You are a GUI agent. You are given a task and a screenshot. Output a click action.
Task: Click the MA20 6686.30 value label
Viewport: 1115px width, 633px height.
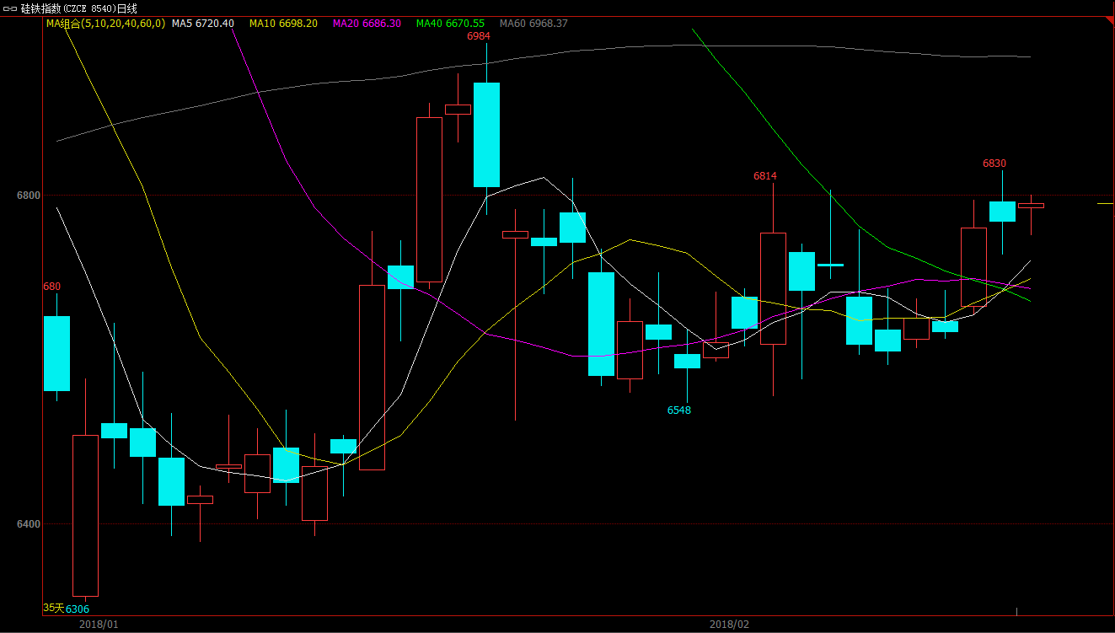[x=367, y=24]
